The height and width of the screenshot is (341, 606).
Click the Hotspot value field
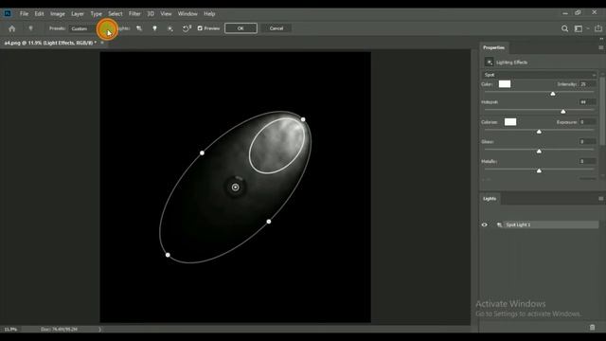(x=587, y=102)
